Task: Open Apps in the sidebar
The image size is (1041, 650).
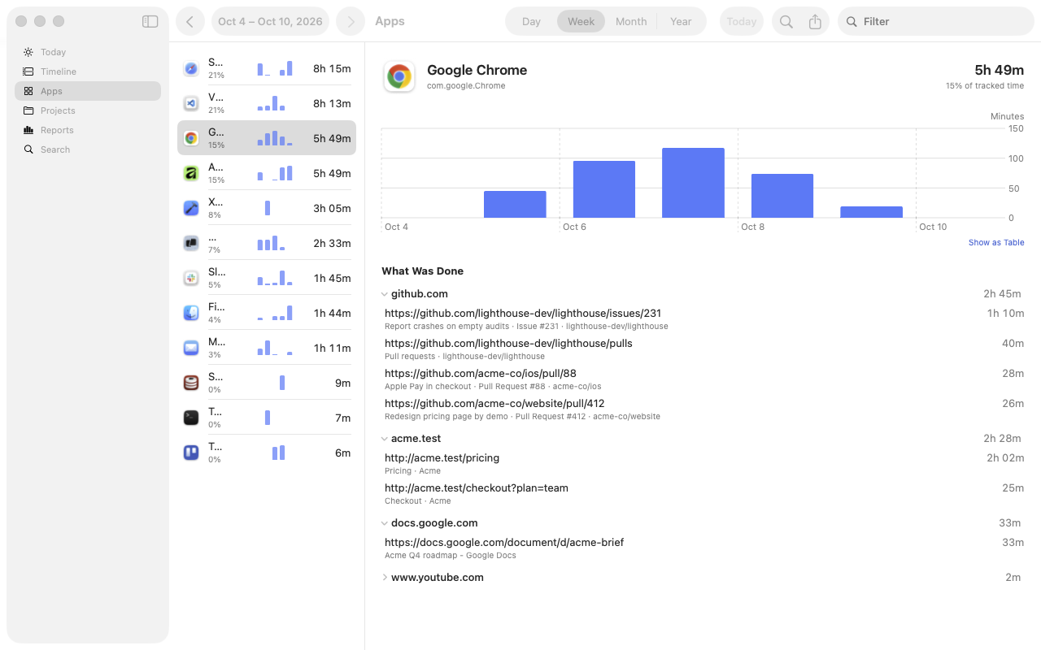Action: coord(88,91)
